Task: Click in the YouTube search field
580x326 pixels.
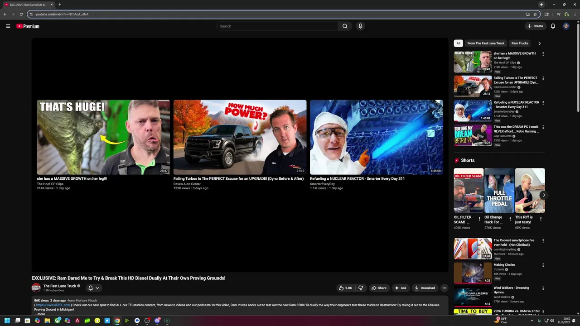Action: pyautogui.click(x=277, y=26)
